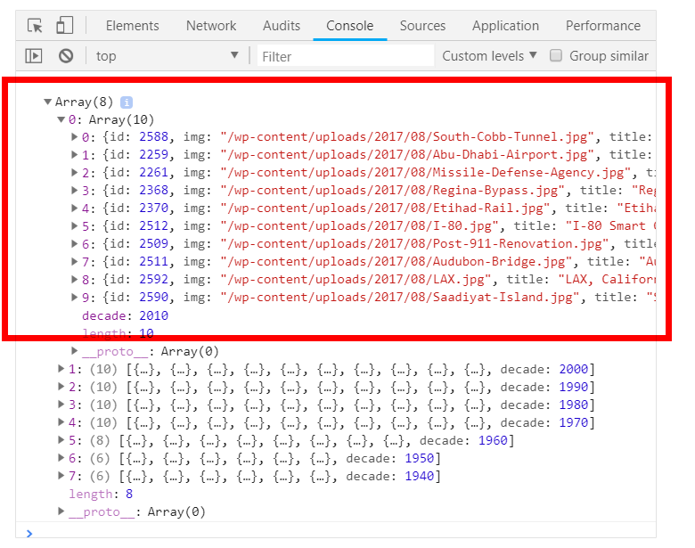
Task: Click the Abu-Dhabi-Airport.jpg image path
Action: [x=407, y=155]
